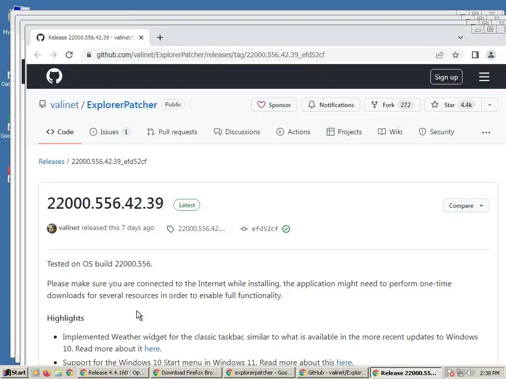Bookmark this page with the star icon
506x379 pixels.
pyautogui.click(x=455, y=55)
